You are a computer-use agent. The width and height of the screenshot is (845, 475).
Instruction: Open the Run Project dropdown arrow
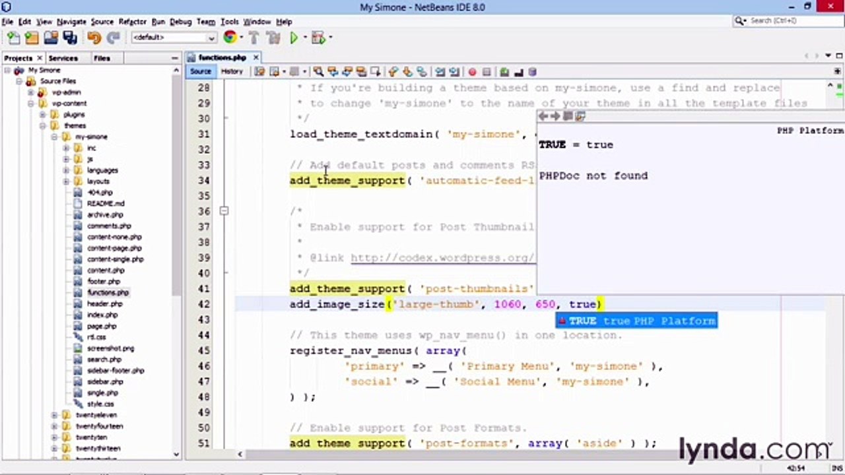point(304,38)
